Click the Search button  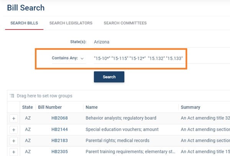click(x=109, y=77)
